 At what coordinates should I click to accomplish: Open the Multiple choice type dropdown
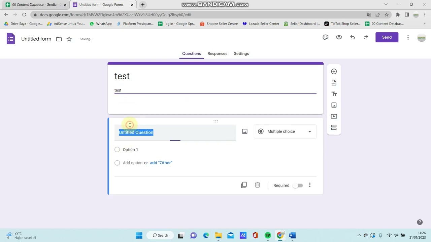(x=285, y=131)
